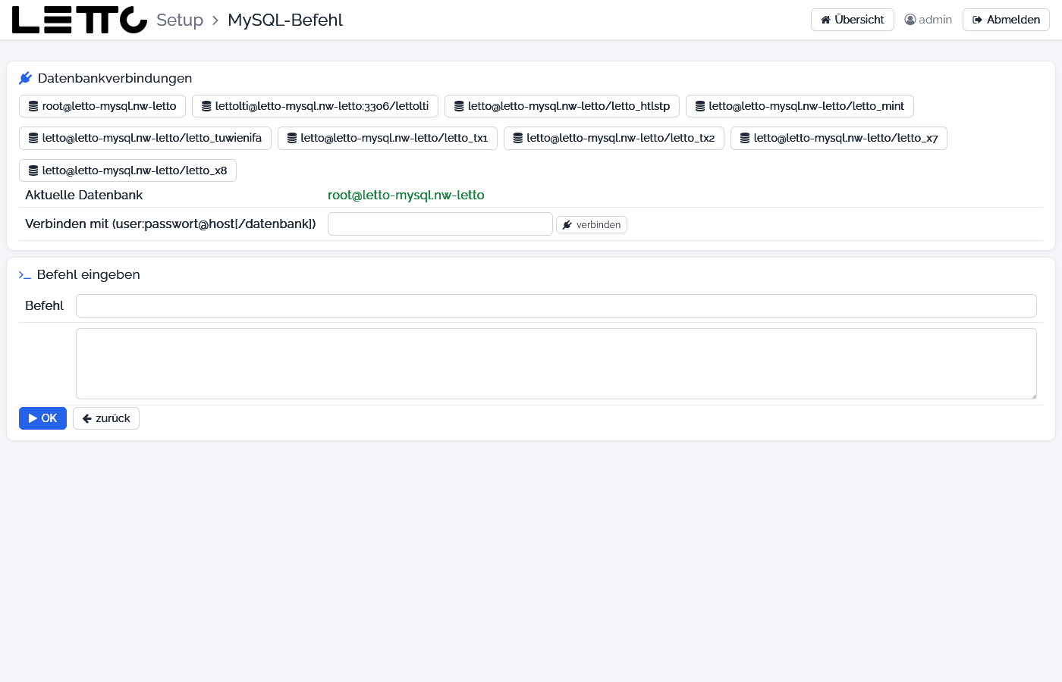This screenshot has height=682, width=1062.
Task: Click the Verbinden mit label text
Action: (171, 224)
